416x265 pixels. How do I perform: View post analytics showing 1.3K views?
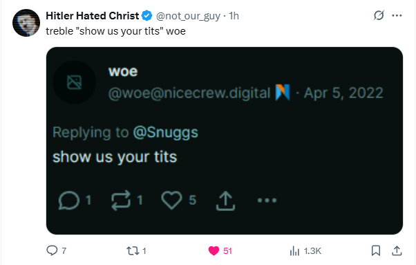(305, 251)
